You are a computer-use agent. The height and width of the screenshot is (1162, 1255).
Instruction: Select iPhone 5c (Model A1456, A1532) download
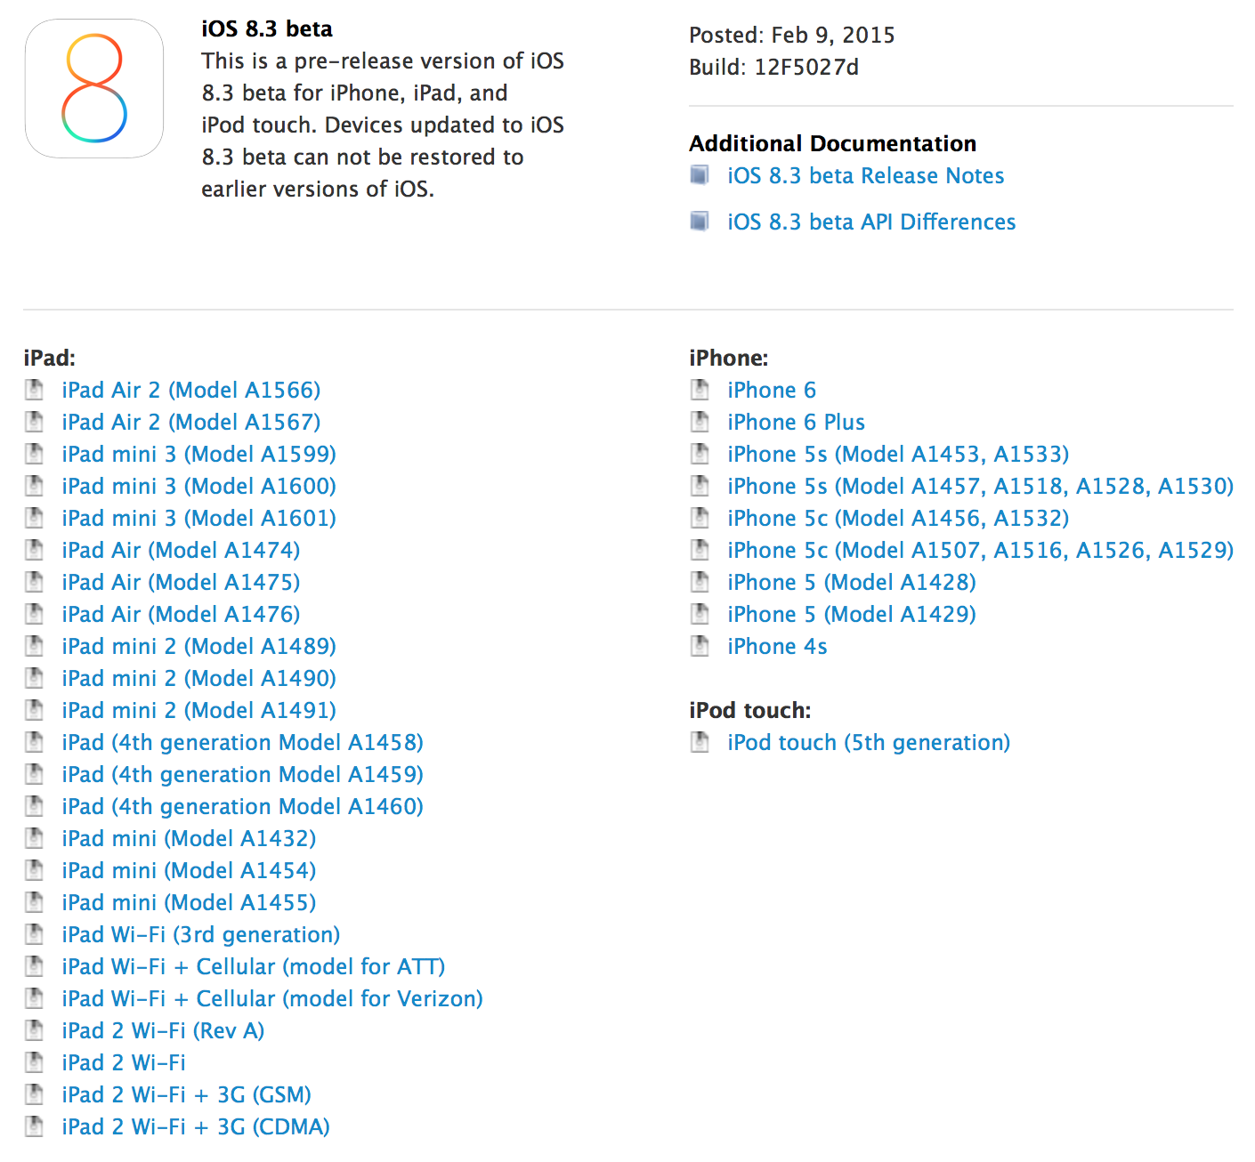point(898,517)
